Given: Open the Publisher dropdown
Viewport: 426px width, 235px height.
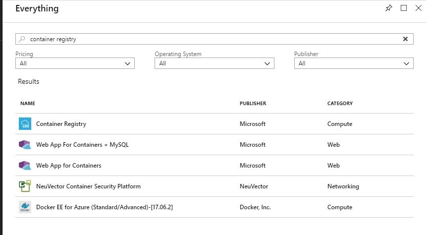Looking at the screenshot, I should click(354, 63).
